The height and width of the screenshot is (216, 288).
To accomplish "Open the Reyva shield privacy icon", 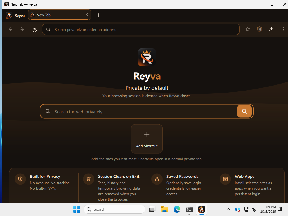I will (x=260, y=29).
